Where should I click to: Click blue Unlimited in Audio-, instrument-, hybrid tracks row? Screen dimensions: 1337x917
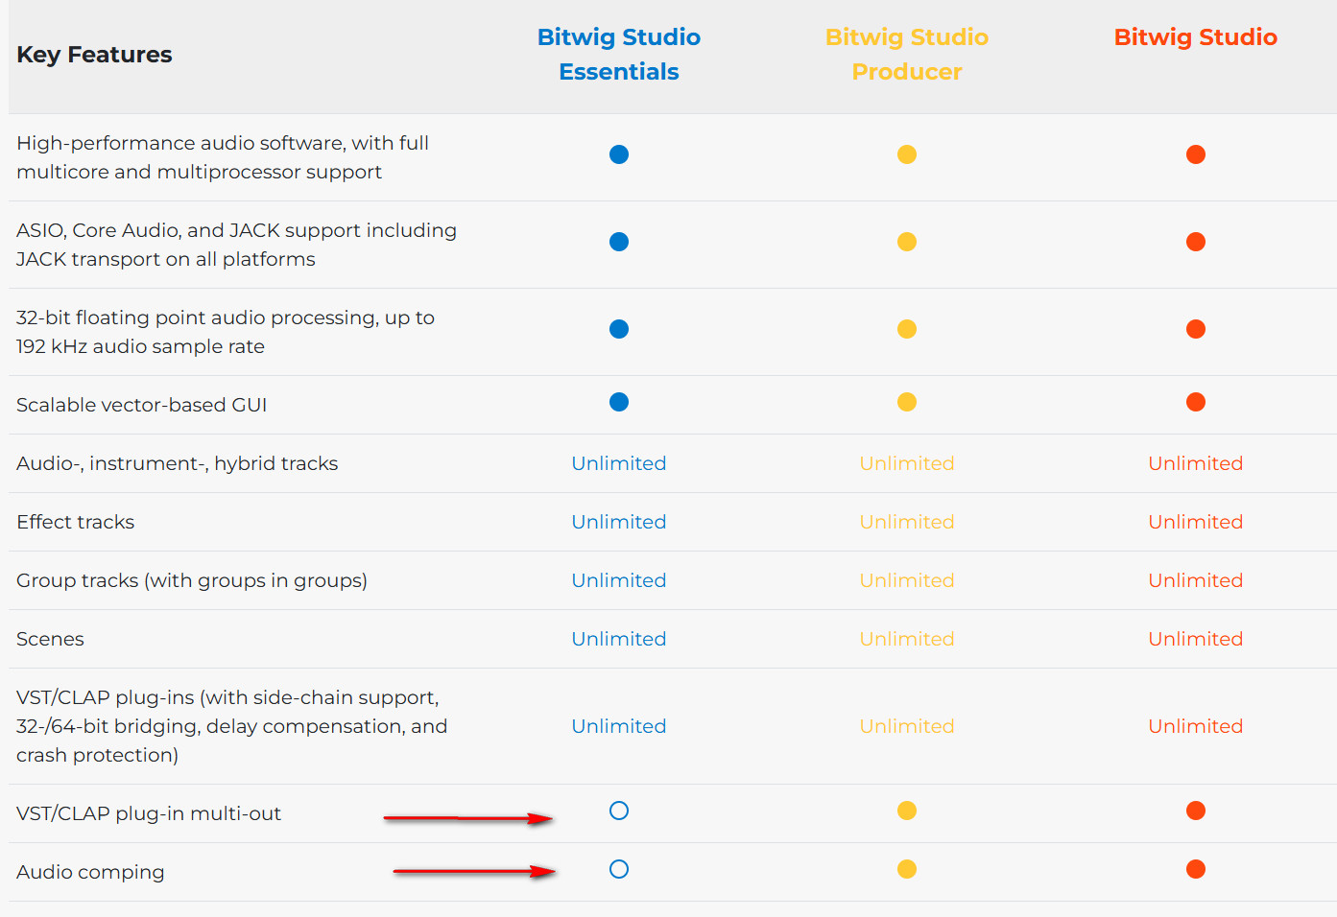click(619, 463)
